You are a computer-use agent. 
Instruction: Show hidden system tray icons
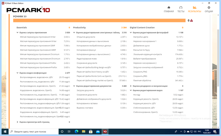(x=181, y=132)
